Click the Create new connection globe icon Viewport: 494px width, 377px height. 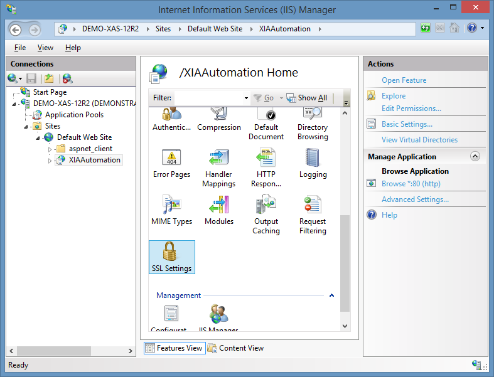tap(13, 78)
